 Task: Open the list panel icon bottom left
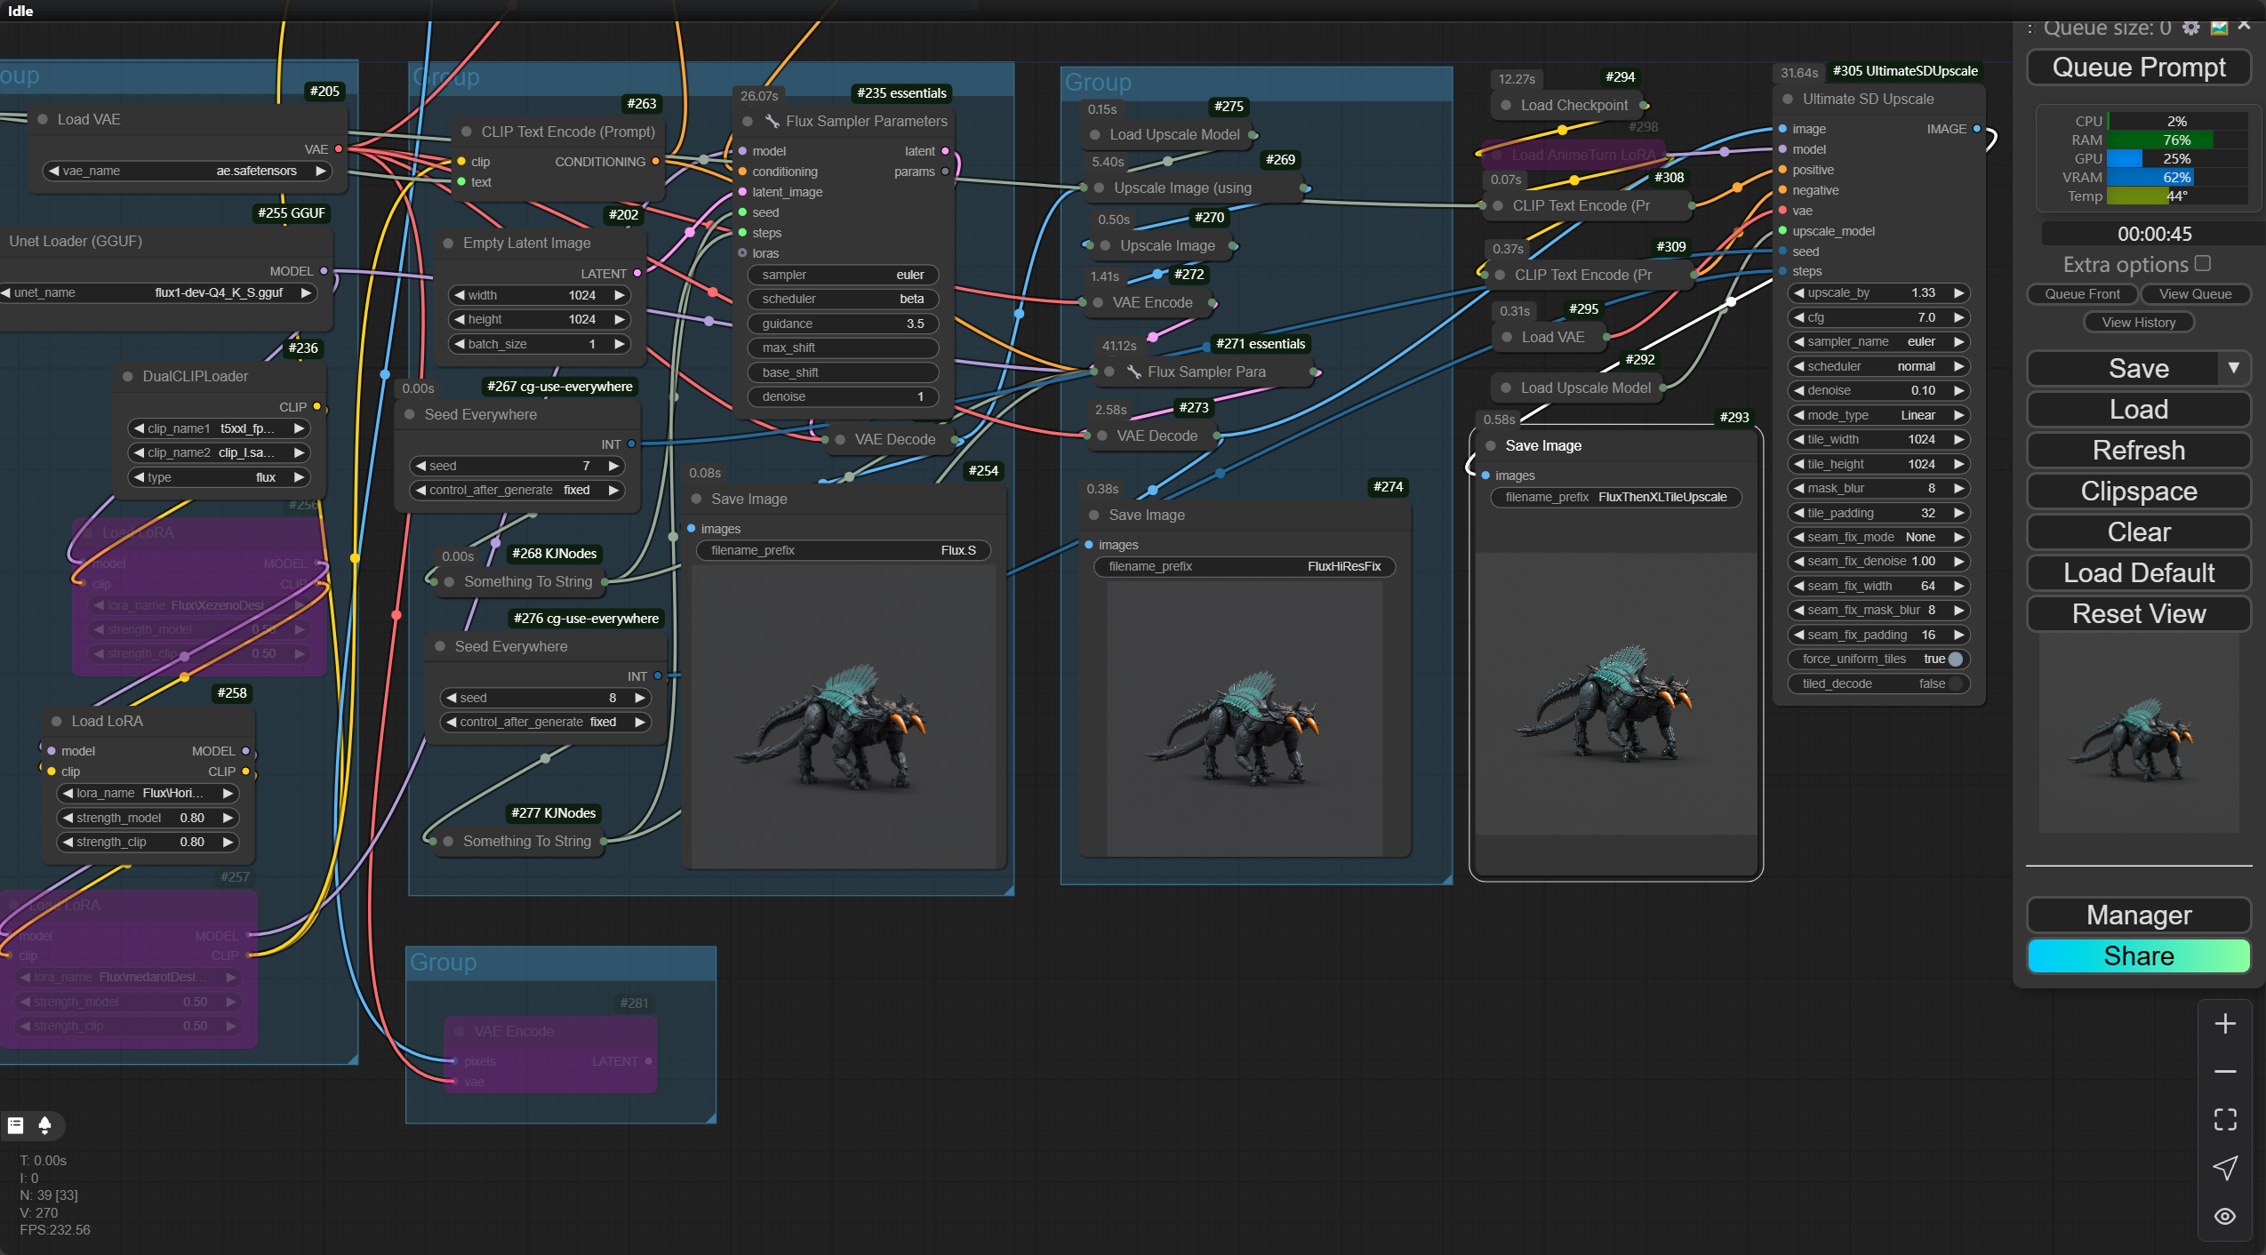(x=15, y=1125)
